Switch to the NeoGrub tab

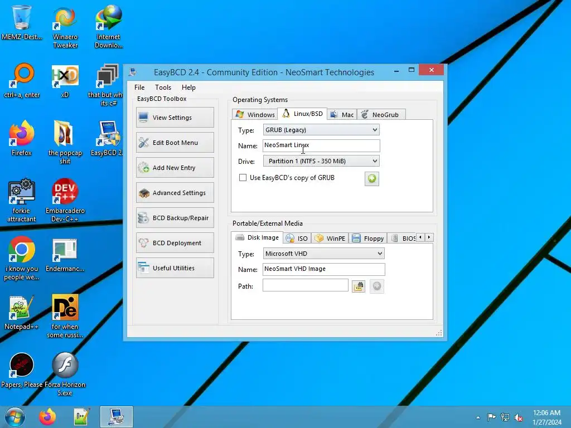pos(380,115)
